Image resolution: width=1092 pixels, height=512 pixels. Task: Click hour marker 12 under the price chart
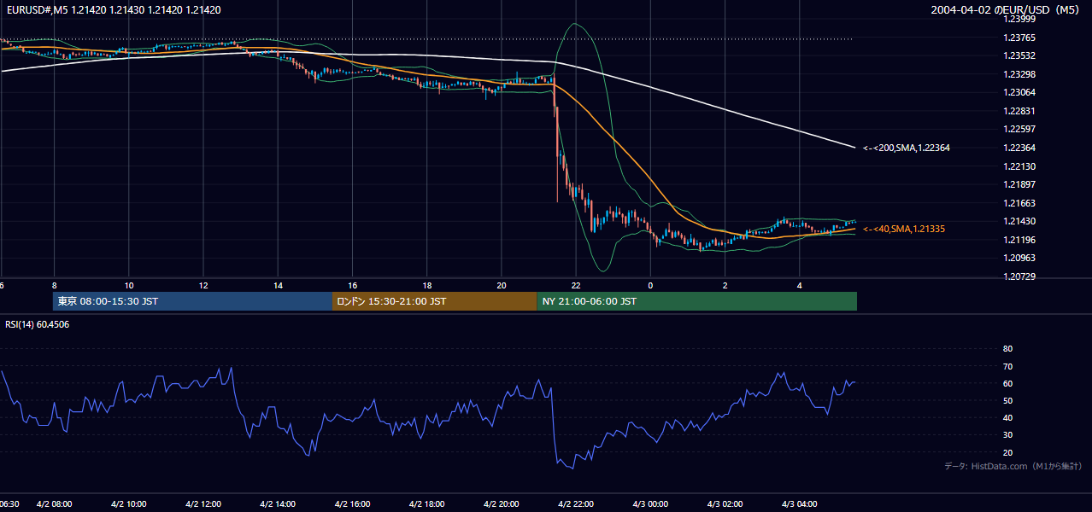[203, 285]
